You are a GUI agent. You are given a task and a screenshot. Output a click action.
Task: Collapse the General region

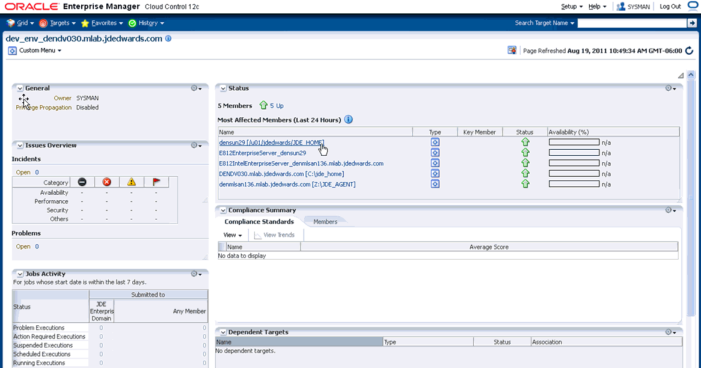click(20, 88)
